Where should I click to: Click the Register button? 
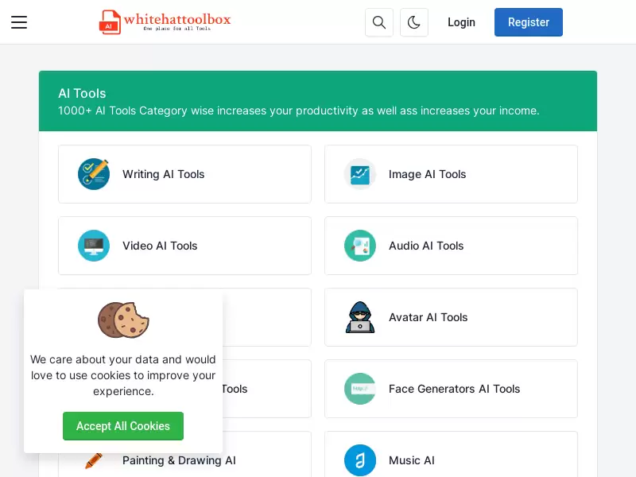pyautogui.click(x=528, y=22)
